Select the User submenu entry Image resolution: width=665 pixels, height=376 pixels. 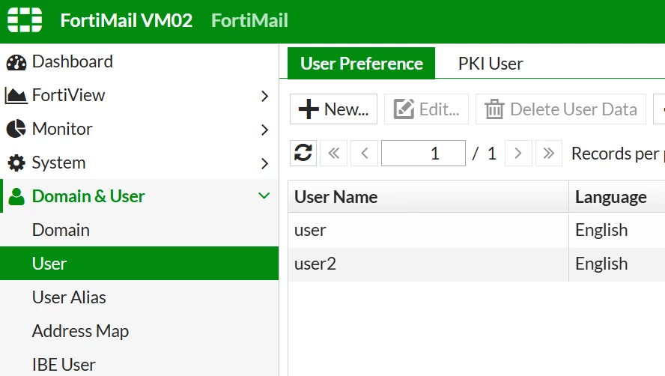[x=139, y=263]
